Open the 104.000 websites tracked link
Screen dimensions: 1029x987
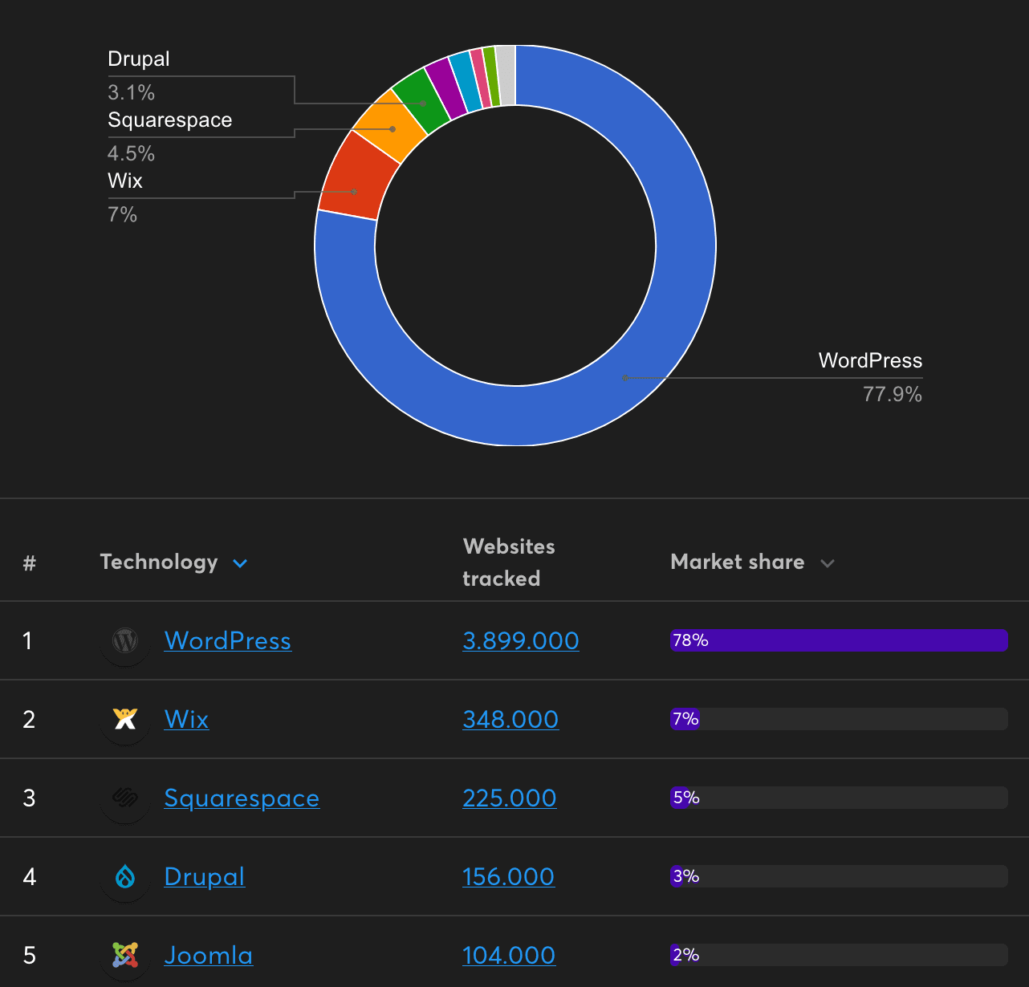pyautogui.click(x=509, y=955)
